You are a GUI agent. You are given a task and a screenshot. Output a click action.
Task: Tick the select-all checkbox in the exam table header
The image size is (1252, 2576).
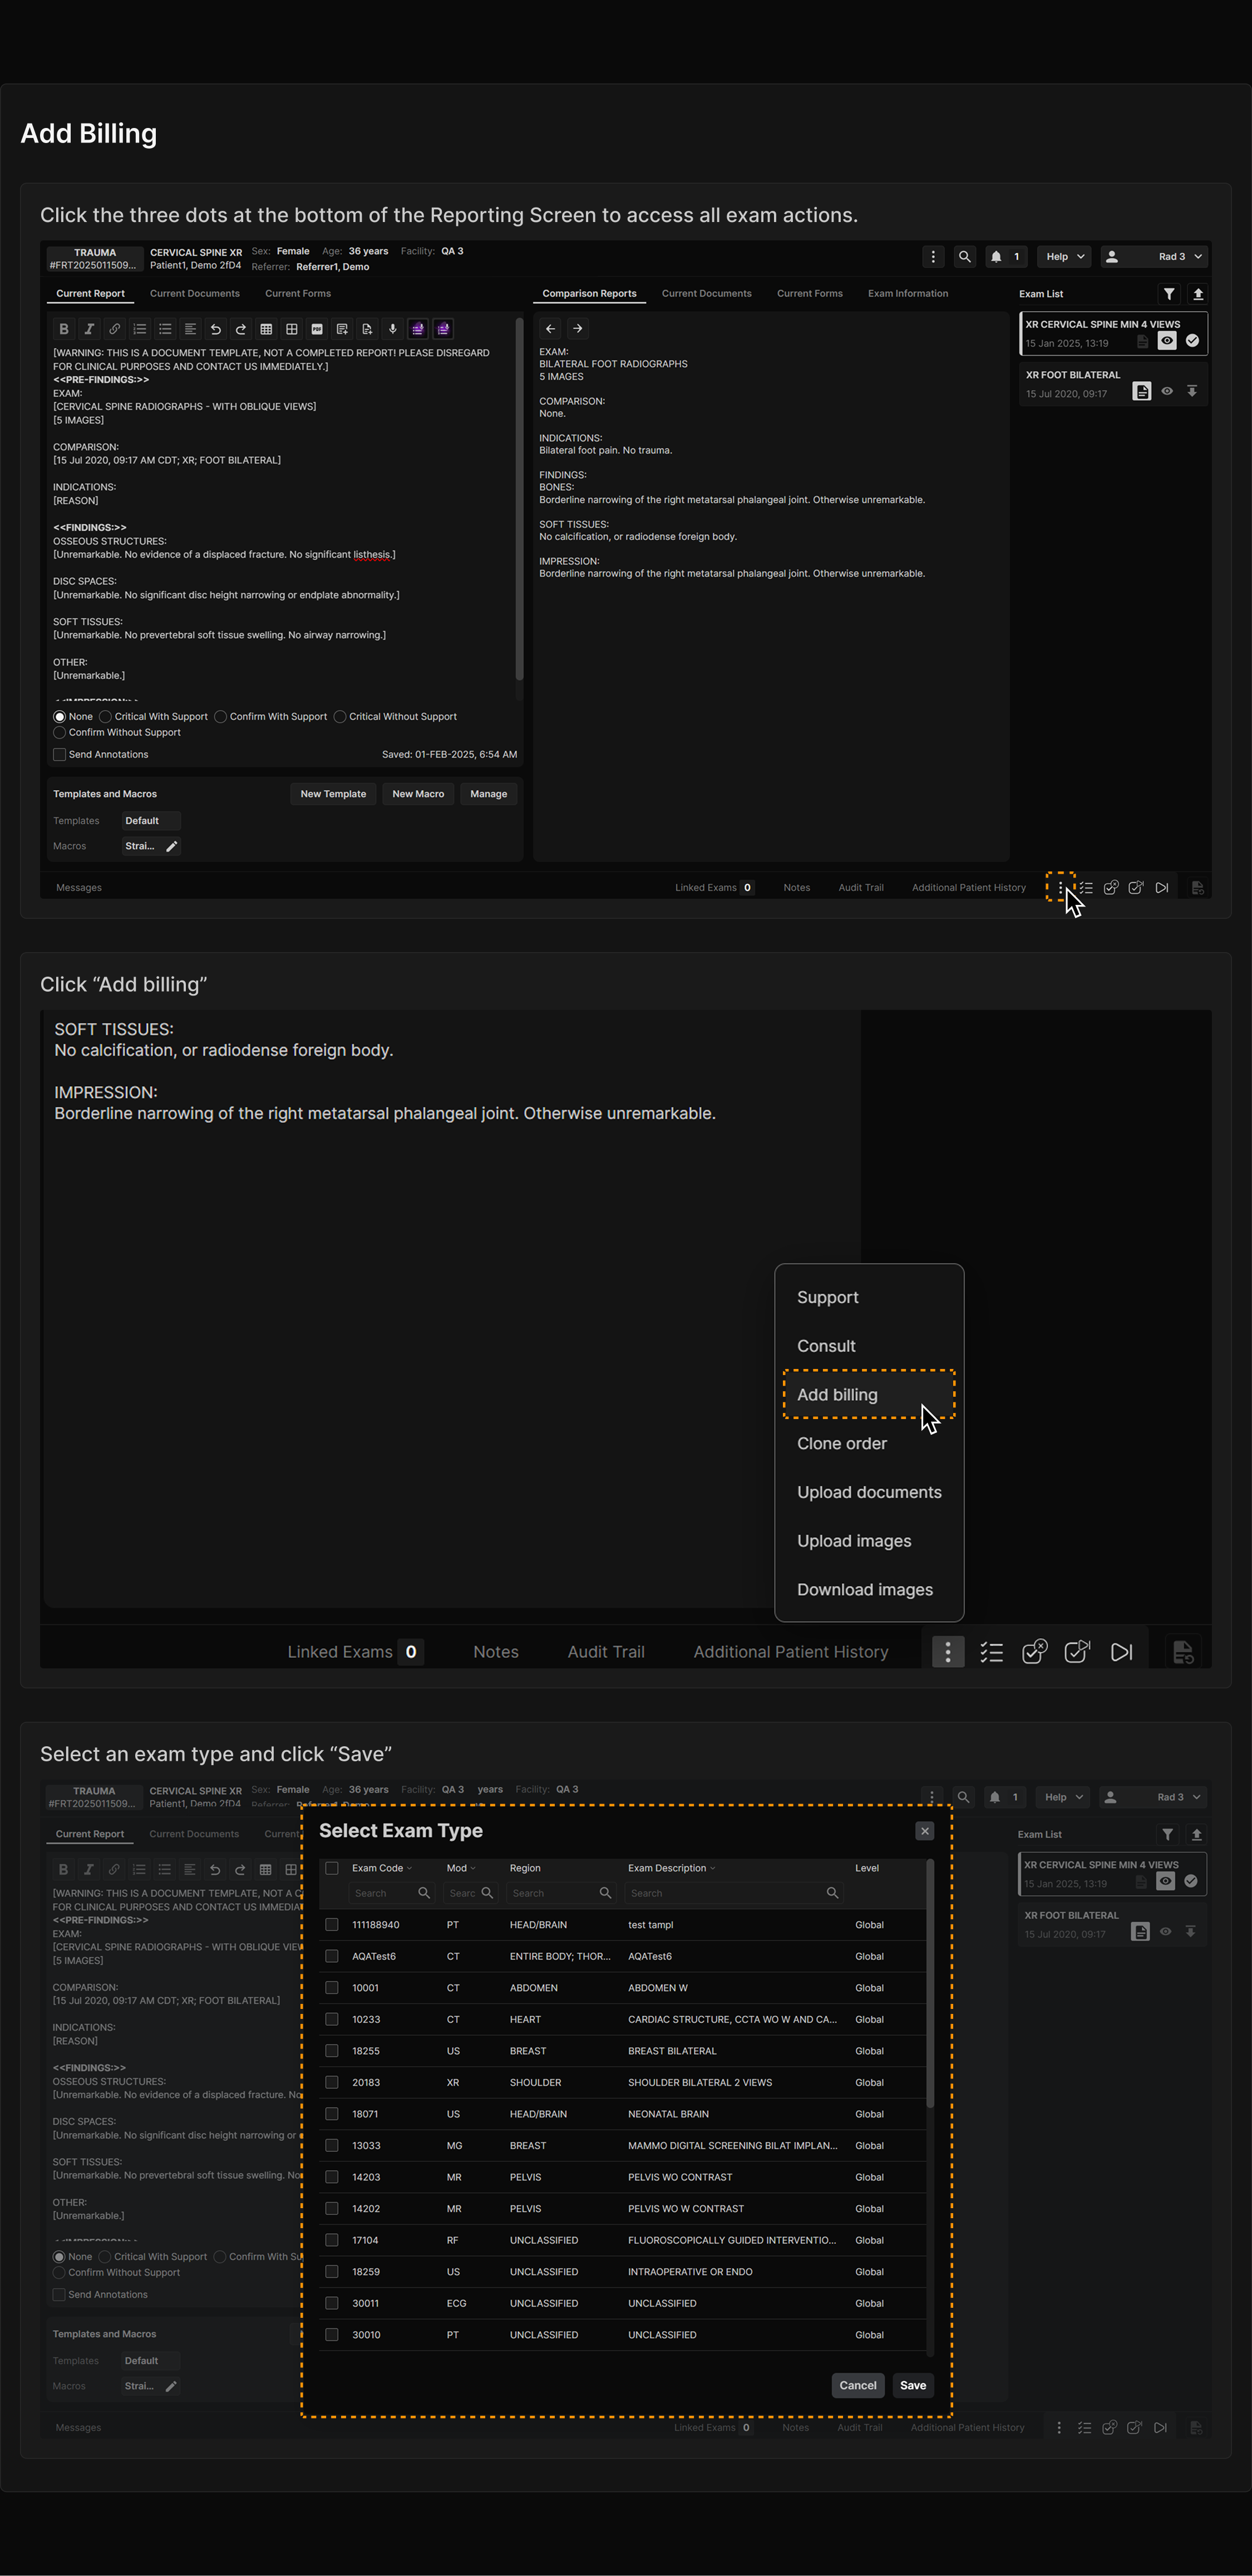coord(332,1868)
